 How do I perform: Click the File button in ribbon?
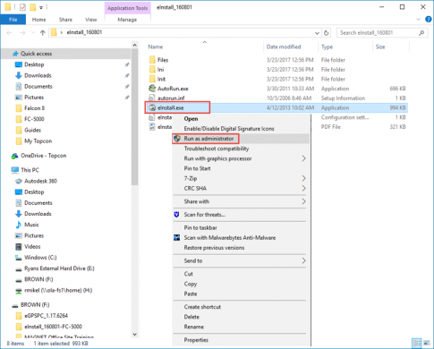point(13,20)
